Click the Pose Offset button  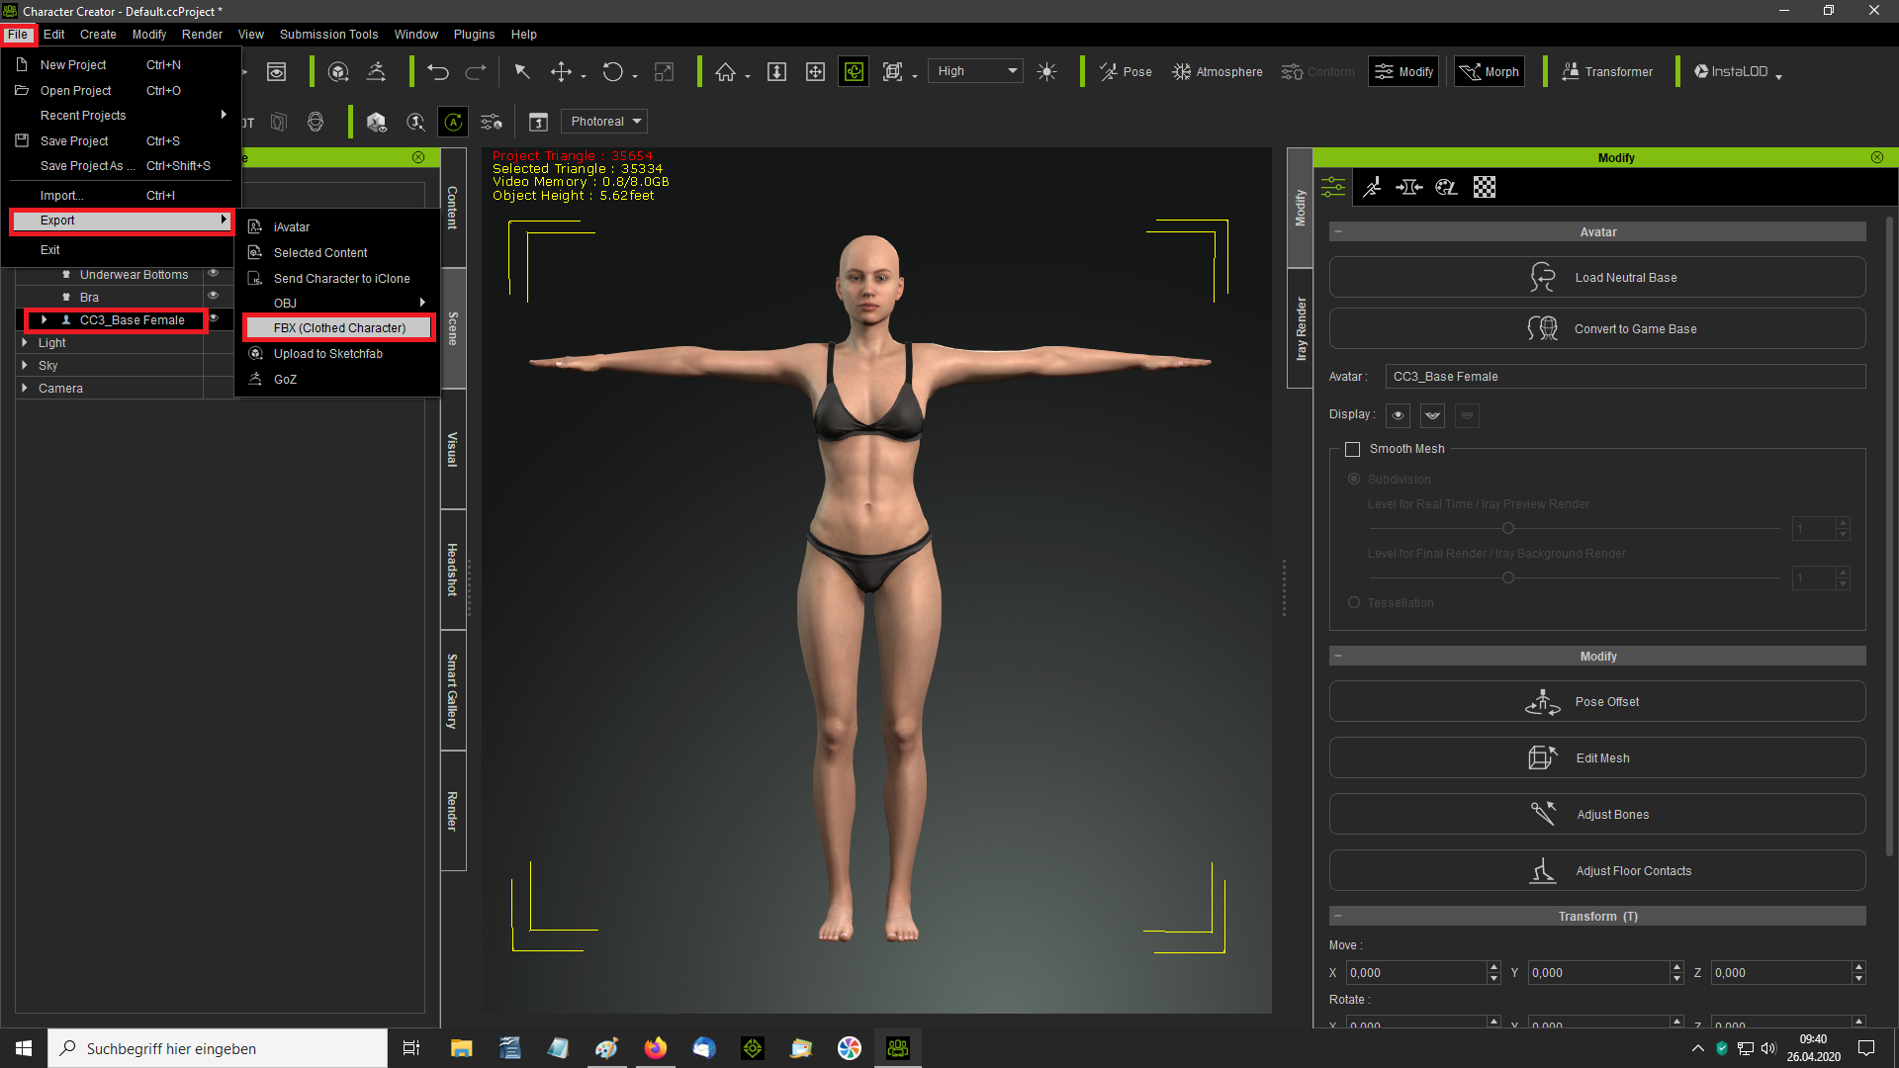click(1597, 702)
